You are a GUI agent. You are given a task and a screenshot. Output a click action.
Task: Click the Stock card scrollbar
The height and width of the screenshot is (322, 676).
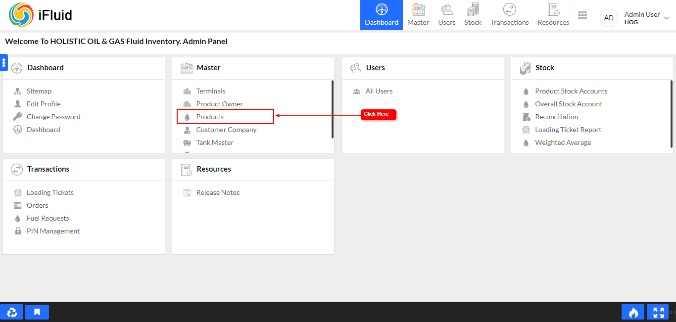(x=672, y=114)
